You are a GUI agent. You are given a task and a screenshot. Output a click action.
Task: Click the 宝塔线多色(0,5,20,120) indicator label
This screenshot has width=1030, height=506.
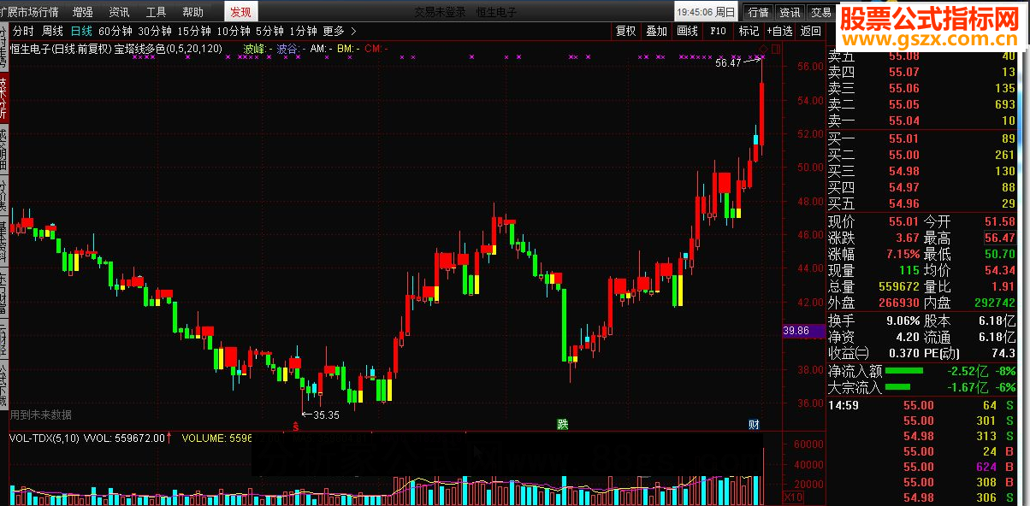(169, 49)
